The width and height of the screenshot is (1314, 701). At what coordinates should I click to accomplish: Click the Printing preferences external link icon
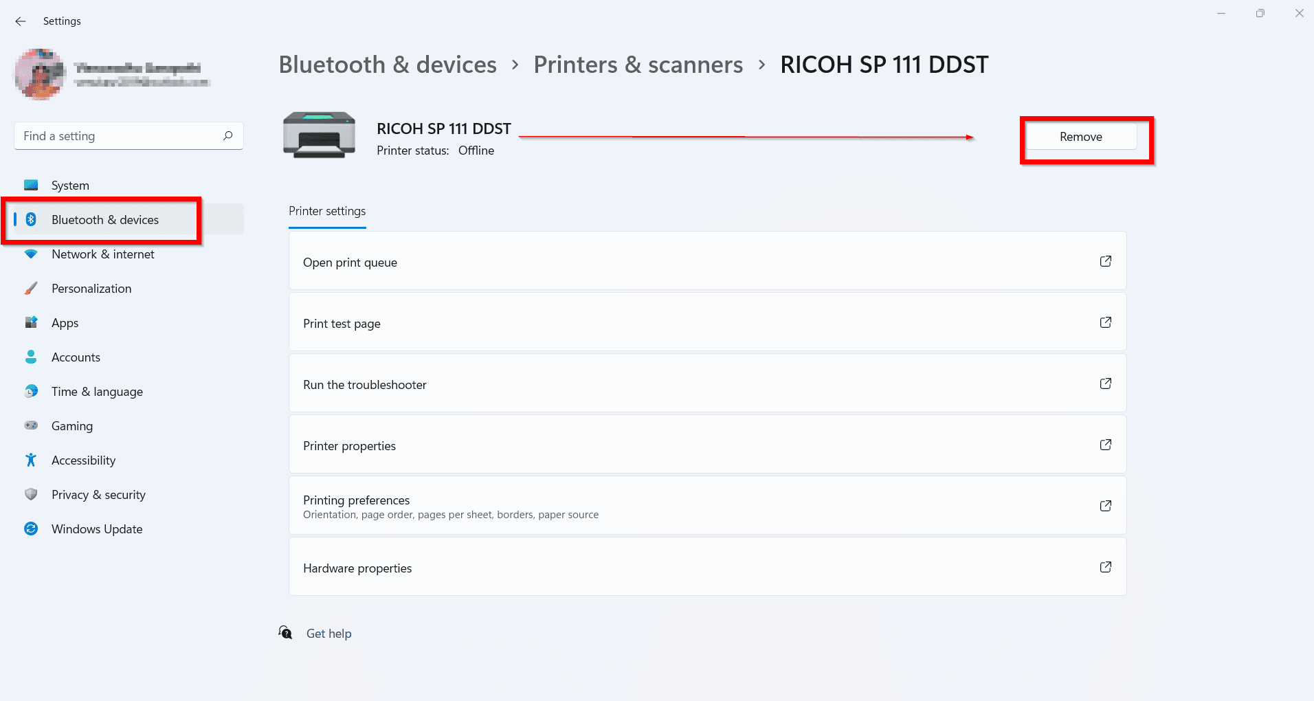(1105, 506)
